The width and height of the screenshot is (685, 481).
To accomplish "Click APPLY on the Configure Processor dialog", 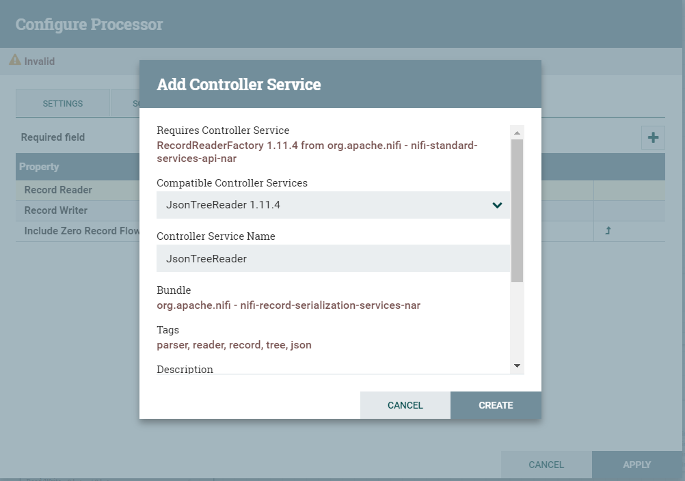I will coord(636,465).
